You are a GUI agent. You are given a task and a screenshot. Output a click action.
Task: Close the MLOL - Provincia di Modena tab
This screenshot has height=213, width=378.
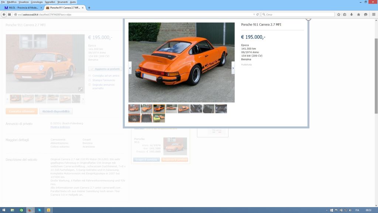pyautogui.click(x=41, y=8)
